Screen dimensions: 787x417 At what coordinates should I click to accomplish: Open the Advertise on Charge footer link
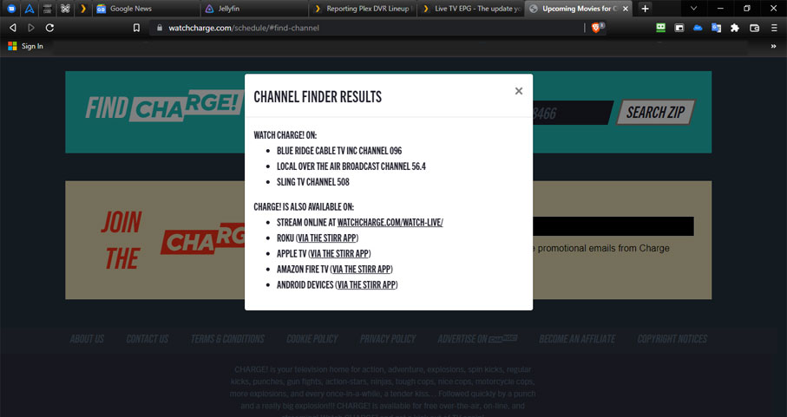(477, 339)
